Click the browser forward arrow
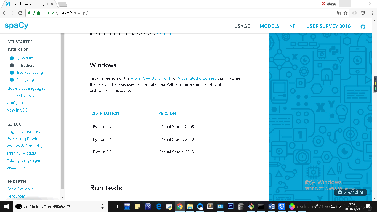The image size is (377, 212). 13,13
